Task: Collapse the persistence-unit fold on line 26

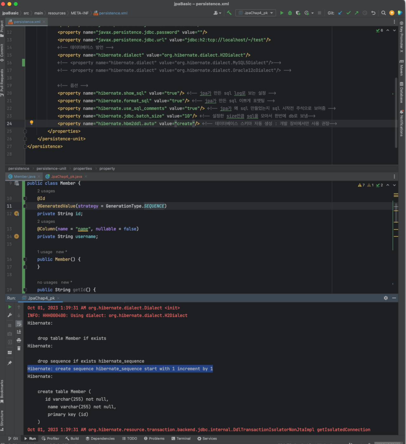Action: 25,139
